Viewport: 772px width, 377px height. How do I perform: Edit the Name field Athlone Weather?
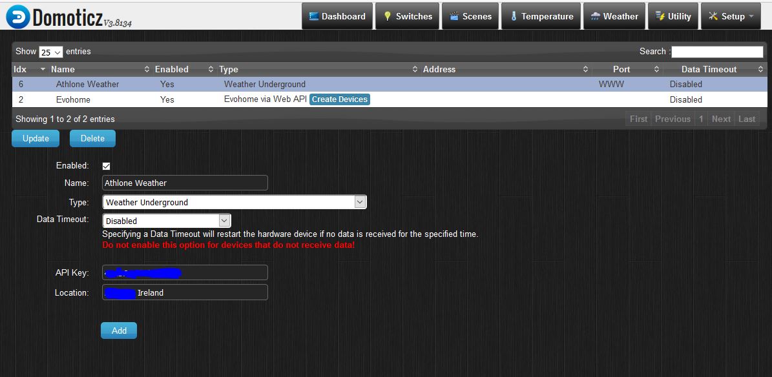pyautogui.click(x=185, y=183)
